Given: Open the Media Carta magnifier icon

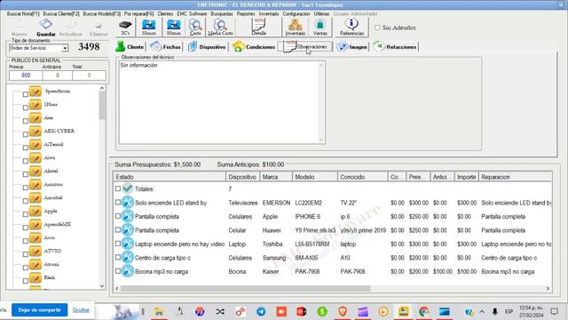Looking at the screenshot, I should tap(220, 25).
